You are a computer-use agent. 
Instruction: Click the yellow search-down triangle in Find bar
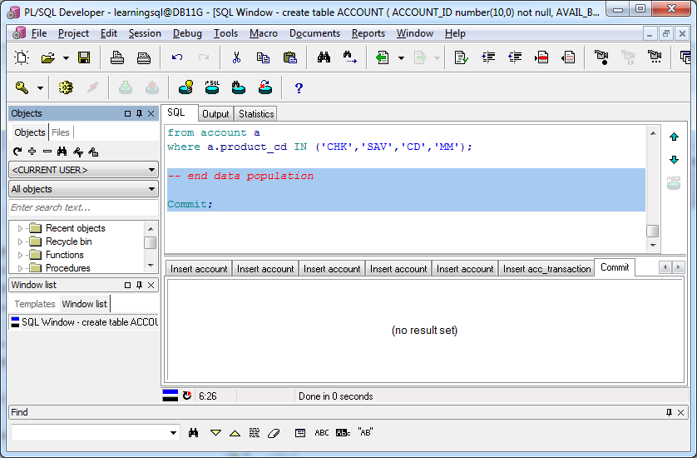point(215,433)
